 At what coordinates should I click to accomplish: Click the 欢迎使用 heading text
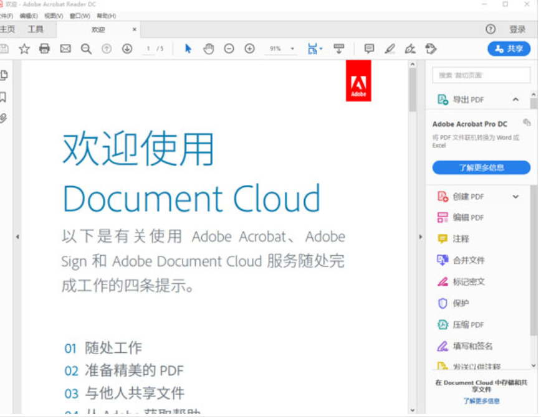pyautogui.click(x=138, y=149)
